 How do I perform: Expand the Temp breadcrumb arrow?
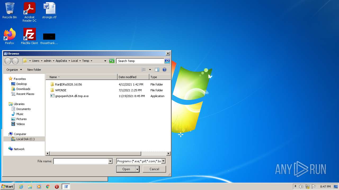91,61
